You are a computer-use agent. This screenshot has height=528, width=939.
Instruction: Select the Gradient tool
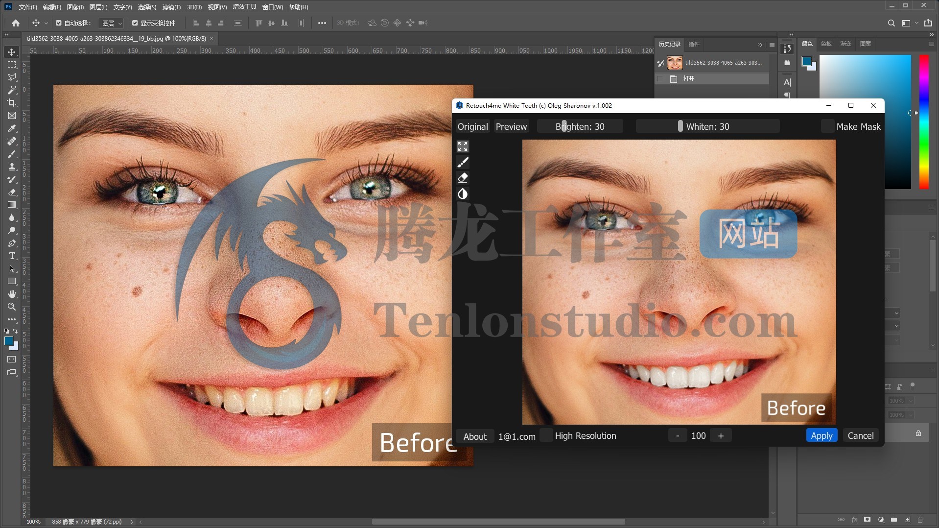tap(12, 205)
